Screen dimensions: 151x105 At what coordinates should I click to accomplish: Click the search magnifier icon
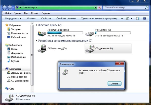coord(146,8)
